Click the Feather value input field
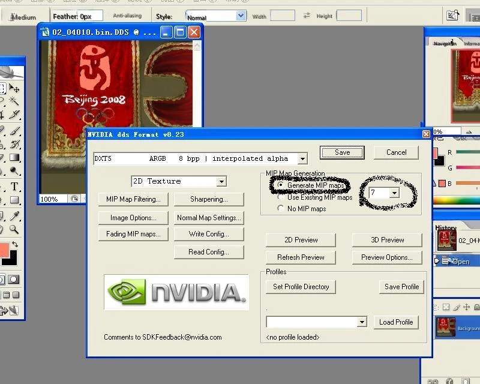 91,16
